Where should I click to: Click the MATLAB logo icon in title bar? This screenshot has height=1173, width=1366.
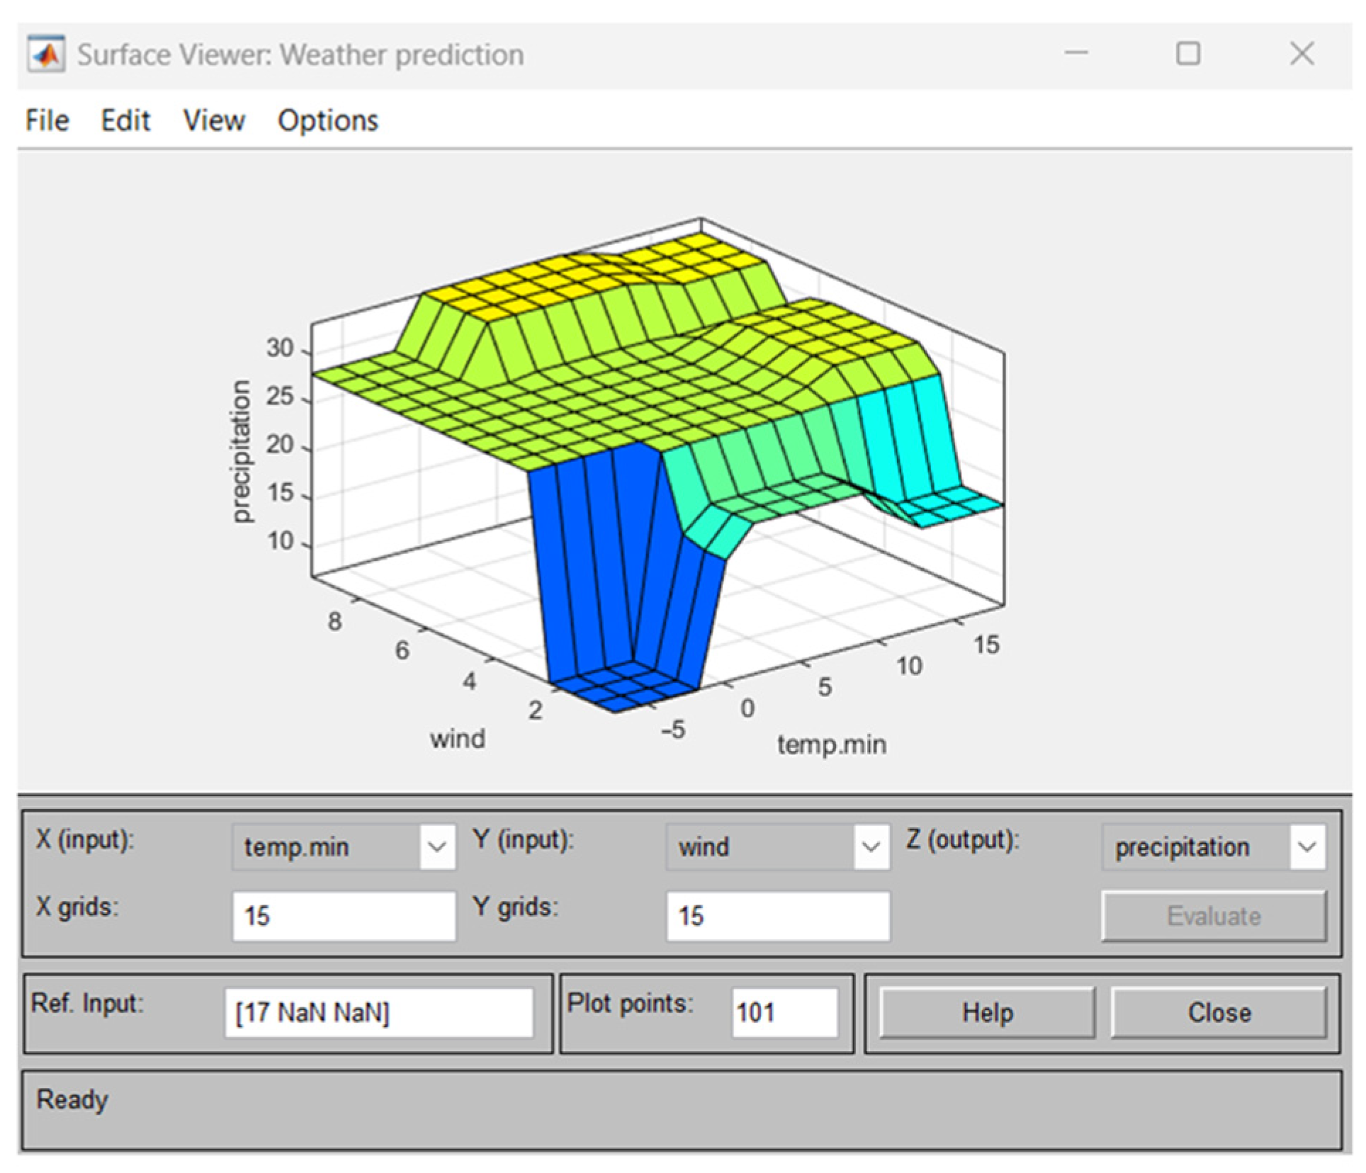pyautogui.click(x=46, y=55)
